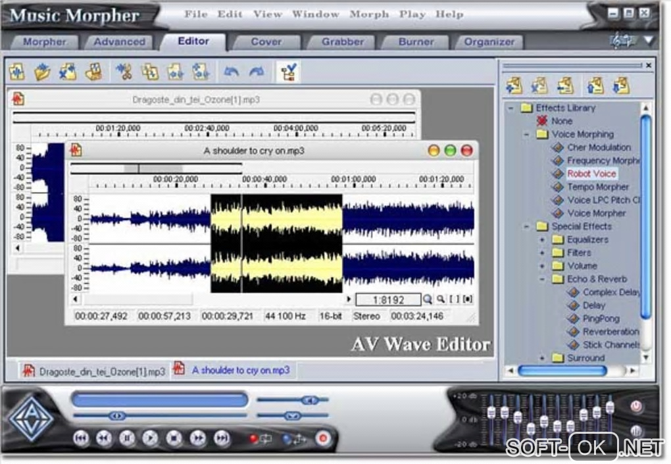Select A shoulder to cry on.mp3 document tab
Viewport: 671px width, 464px height.
tap(234, 370)
